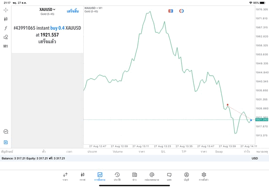Screen dimensions: 269x188
Task: Open the ข่าว news tab
Action: (134, 176)
